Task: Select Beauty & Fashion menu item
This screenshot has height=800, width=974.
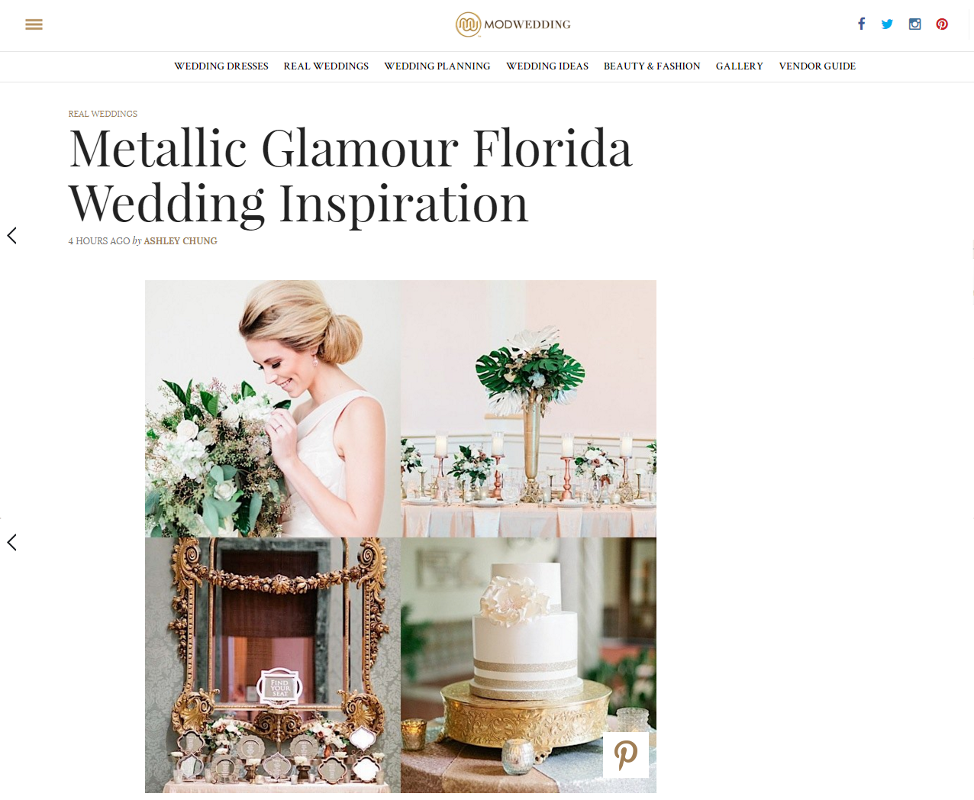Action: click(652, 66)
